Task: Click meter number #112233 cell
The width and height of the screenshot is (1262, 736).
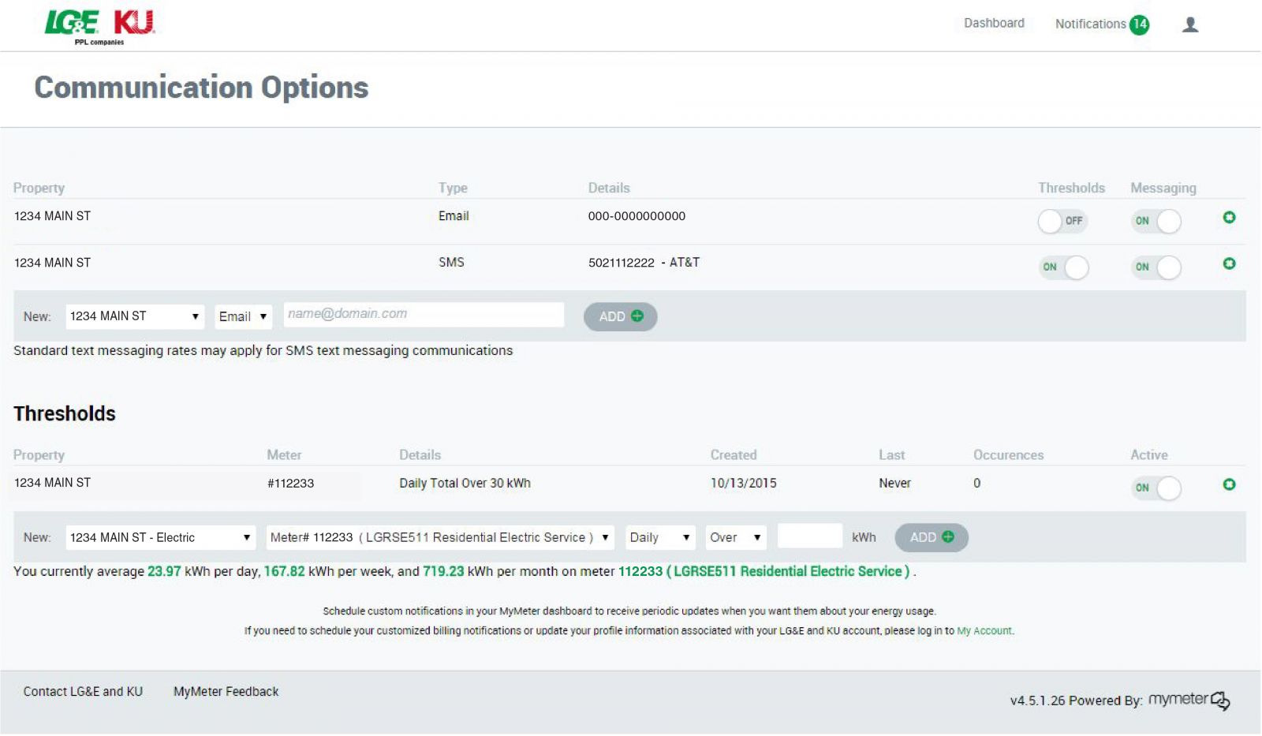Action: point(290,484)
